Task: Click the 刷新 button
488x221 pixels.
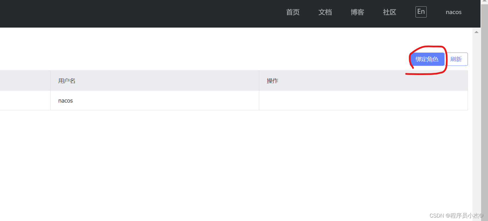Action: coord(456,59)
